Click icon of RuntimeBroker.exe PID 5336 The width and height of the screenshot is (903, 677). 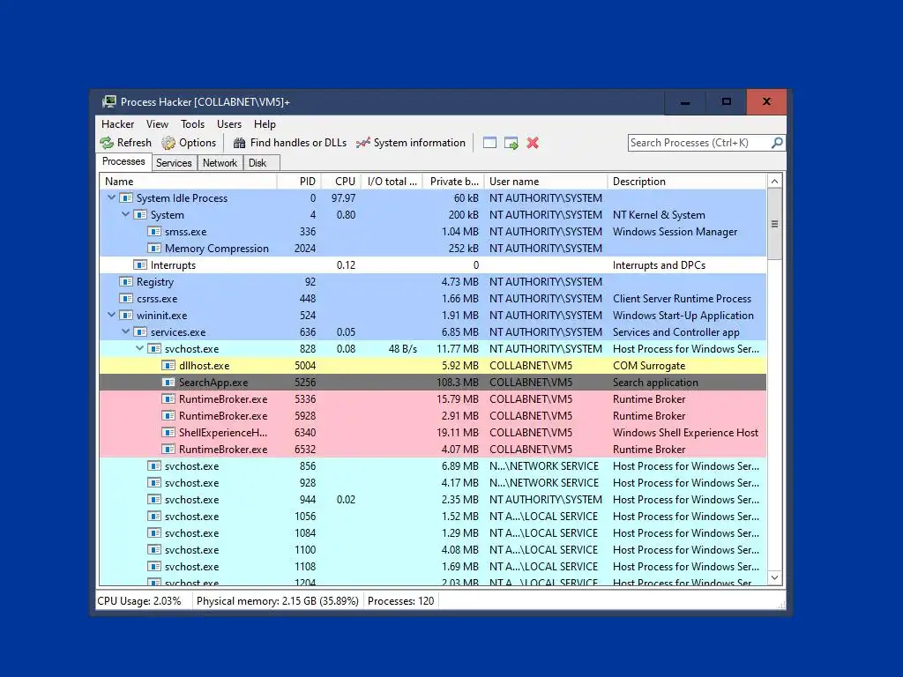point(168,399)
